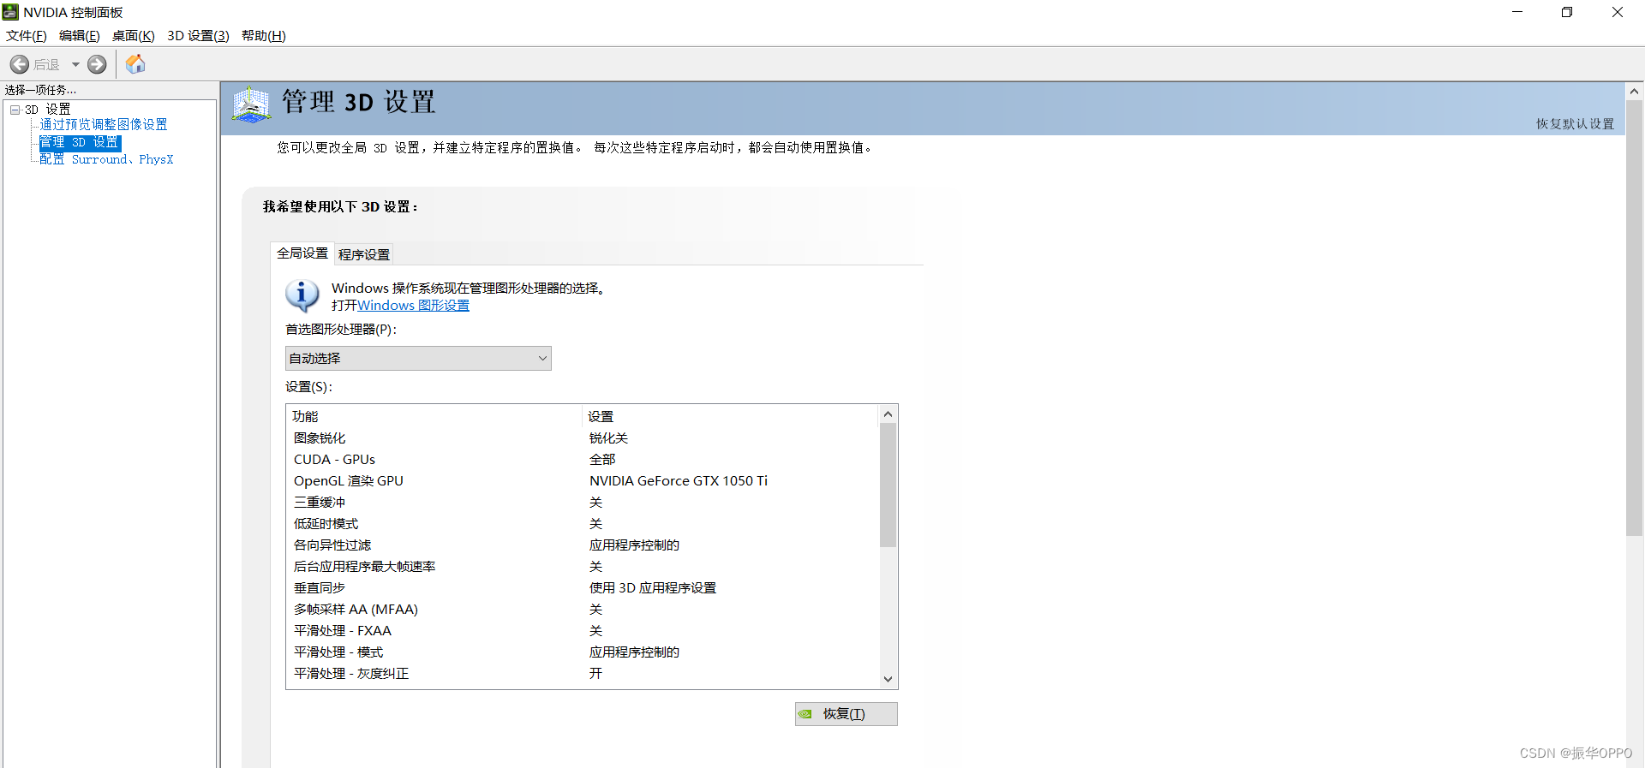The width and height of the screenshot is (1645, 768).
Task: Select the OpenGL 渲染 GPU row
Action: [x=583, y=481]
